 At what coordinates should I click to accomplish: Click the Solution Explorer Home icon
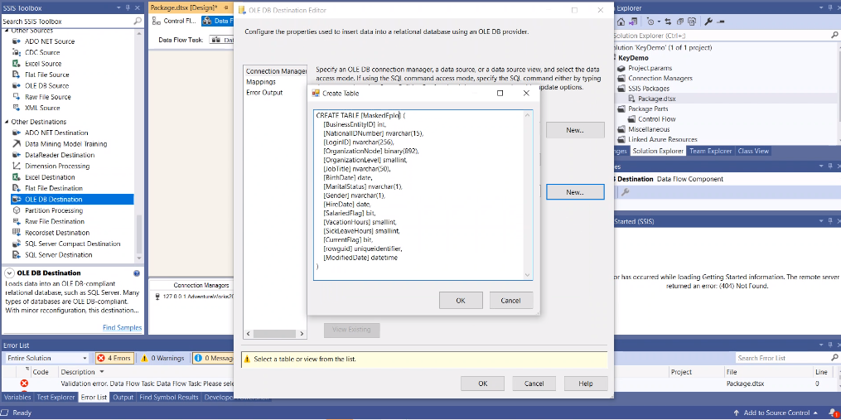point(621,22)
